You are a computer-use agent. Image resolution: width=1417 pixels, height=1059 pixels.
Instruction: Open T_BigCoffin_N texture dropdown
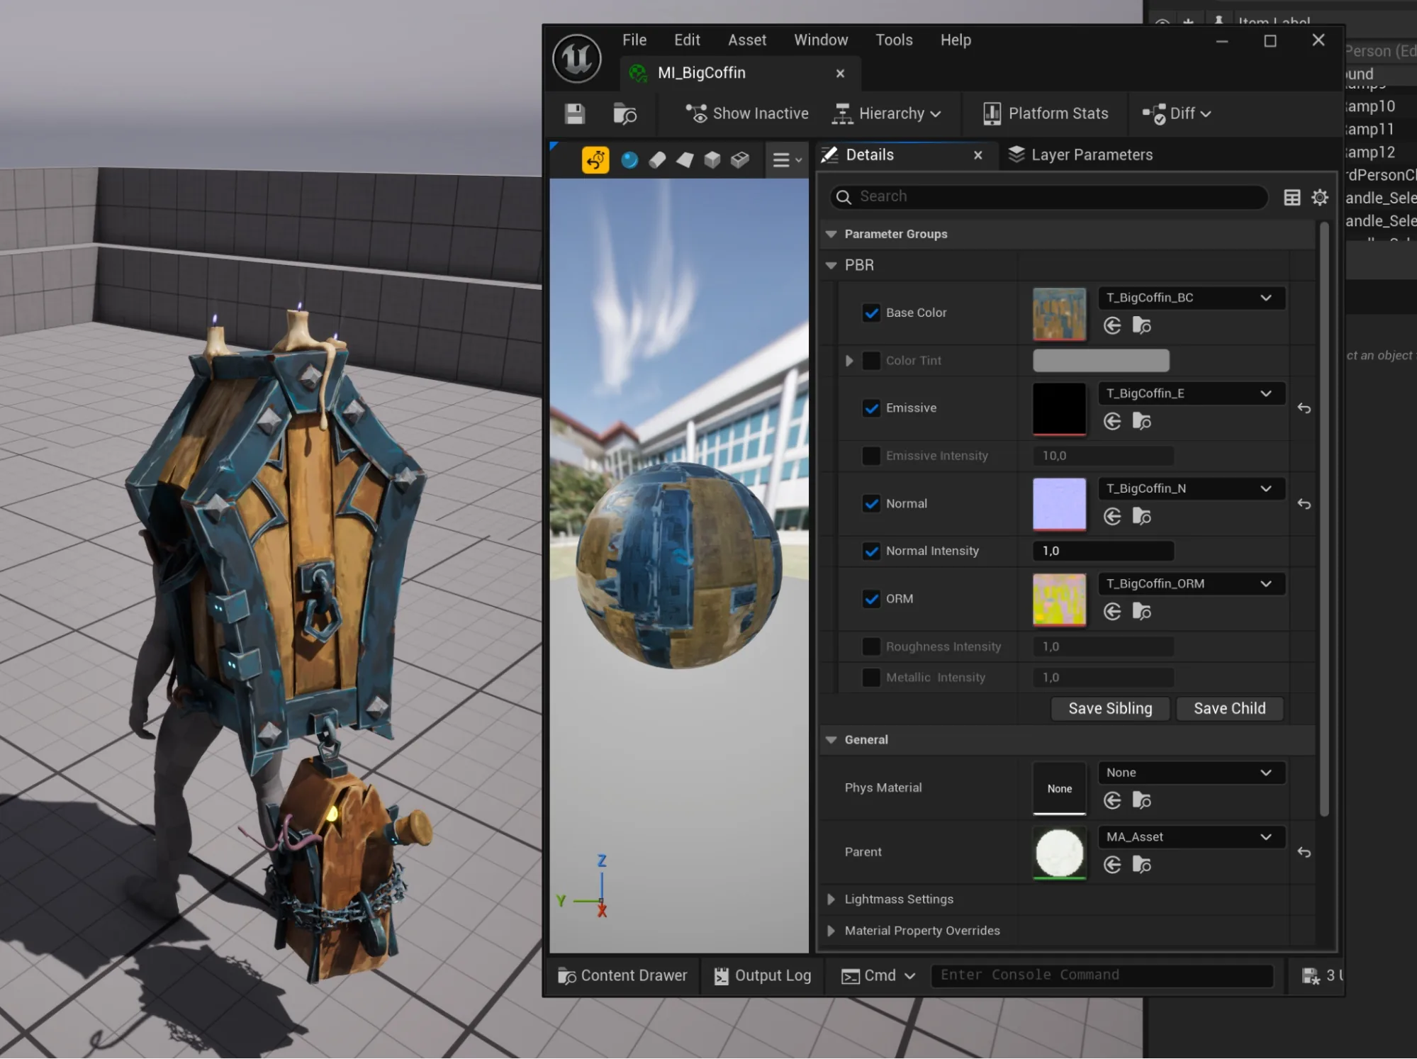[1192, 488]
